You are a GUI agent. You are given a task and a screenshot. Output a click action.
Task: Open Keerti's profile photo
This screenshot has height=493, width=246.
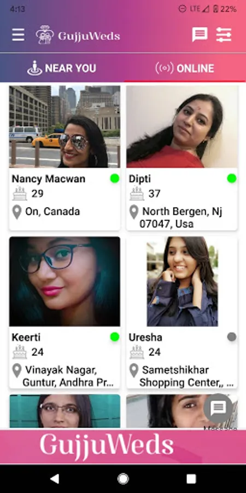tap(65, 282)
